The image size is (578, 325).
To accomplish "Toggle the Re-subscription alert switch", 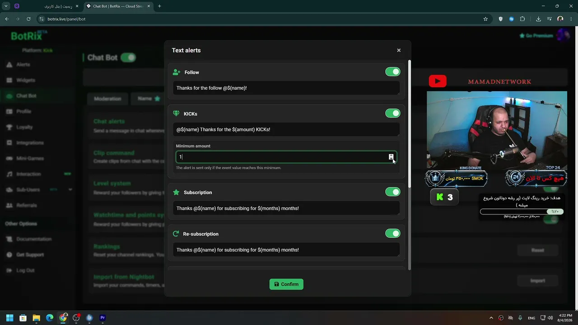I will pyautogui.click(x=393, y=233).
